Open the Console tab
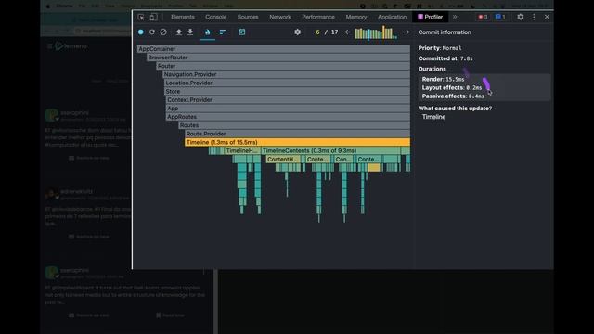Viewport: 594px width, 334px height. coord(216,17)
